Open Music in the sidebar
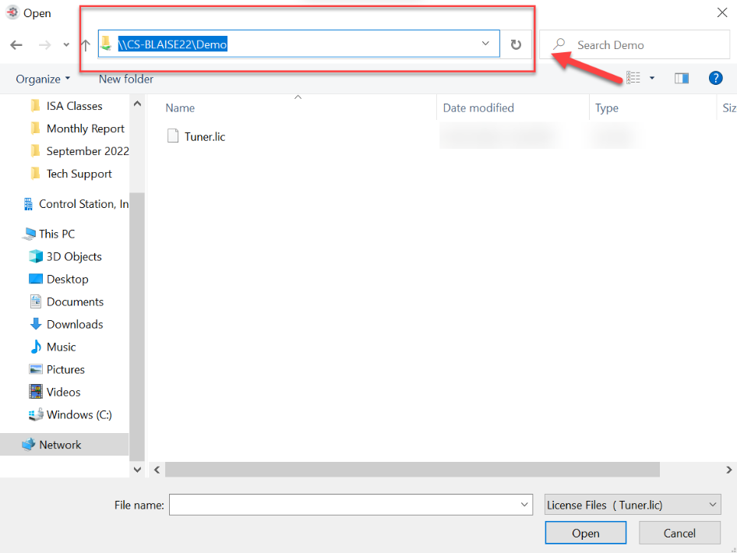This screenshot has width=737, height=553. [61, 347]
